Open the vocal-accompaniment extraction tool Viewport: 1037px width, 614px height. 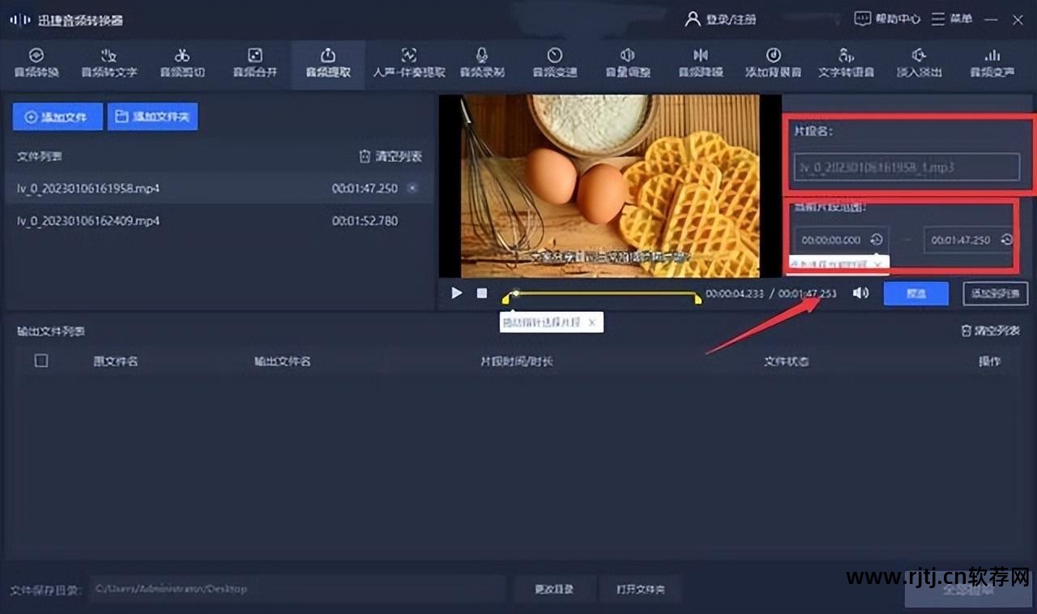409,62
